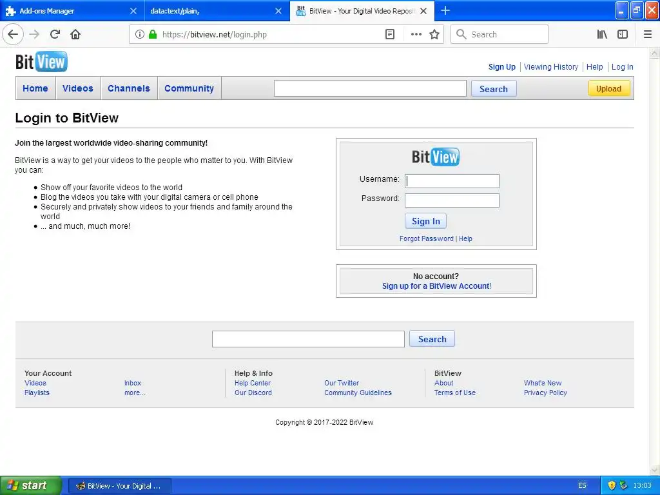Open Privacy Policy link
This screenshot has width=660, height=495.
[x=545, y=393]
